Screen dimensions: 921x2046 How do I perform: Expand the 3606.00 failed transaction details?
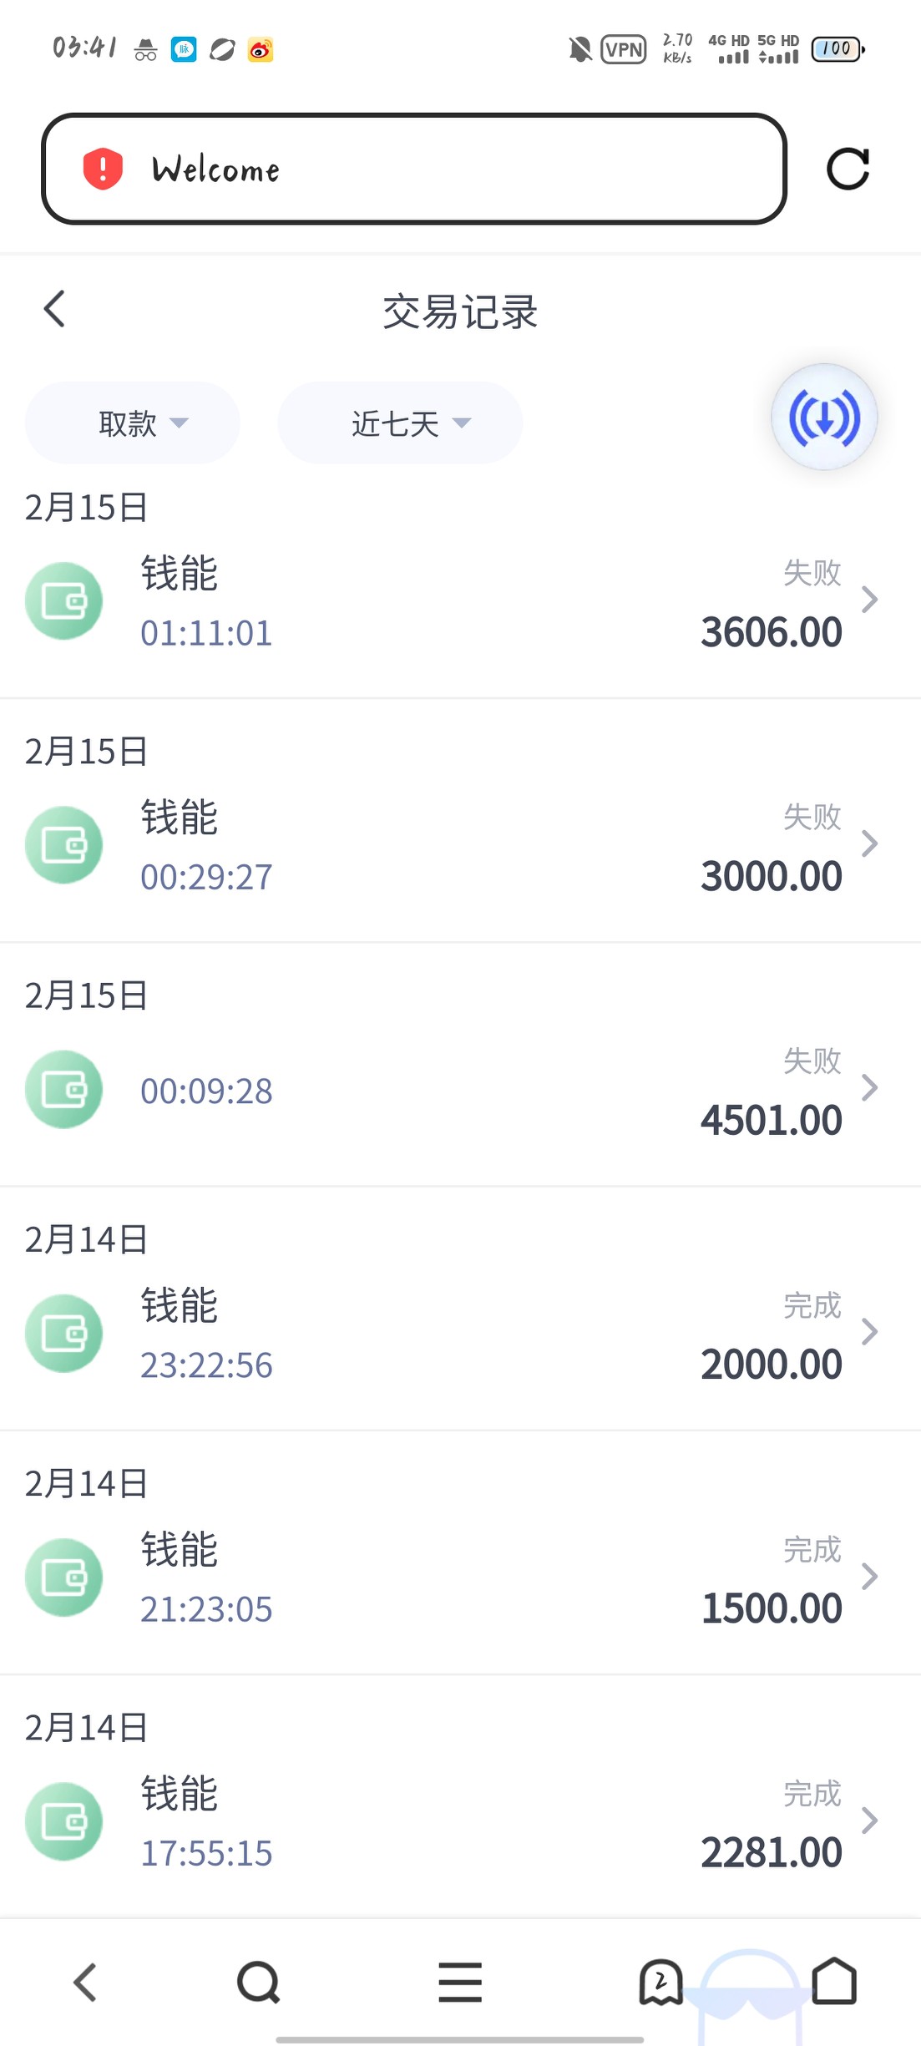click(x=869, y=600)
